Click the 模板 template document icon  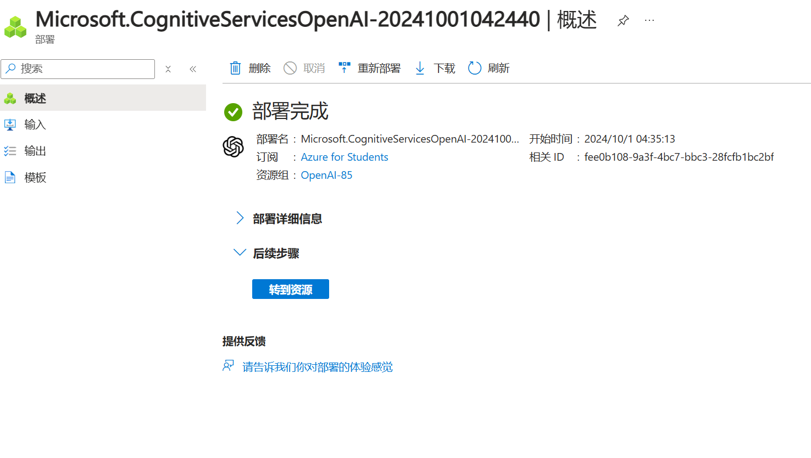(10, 177)
